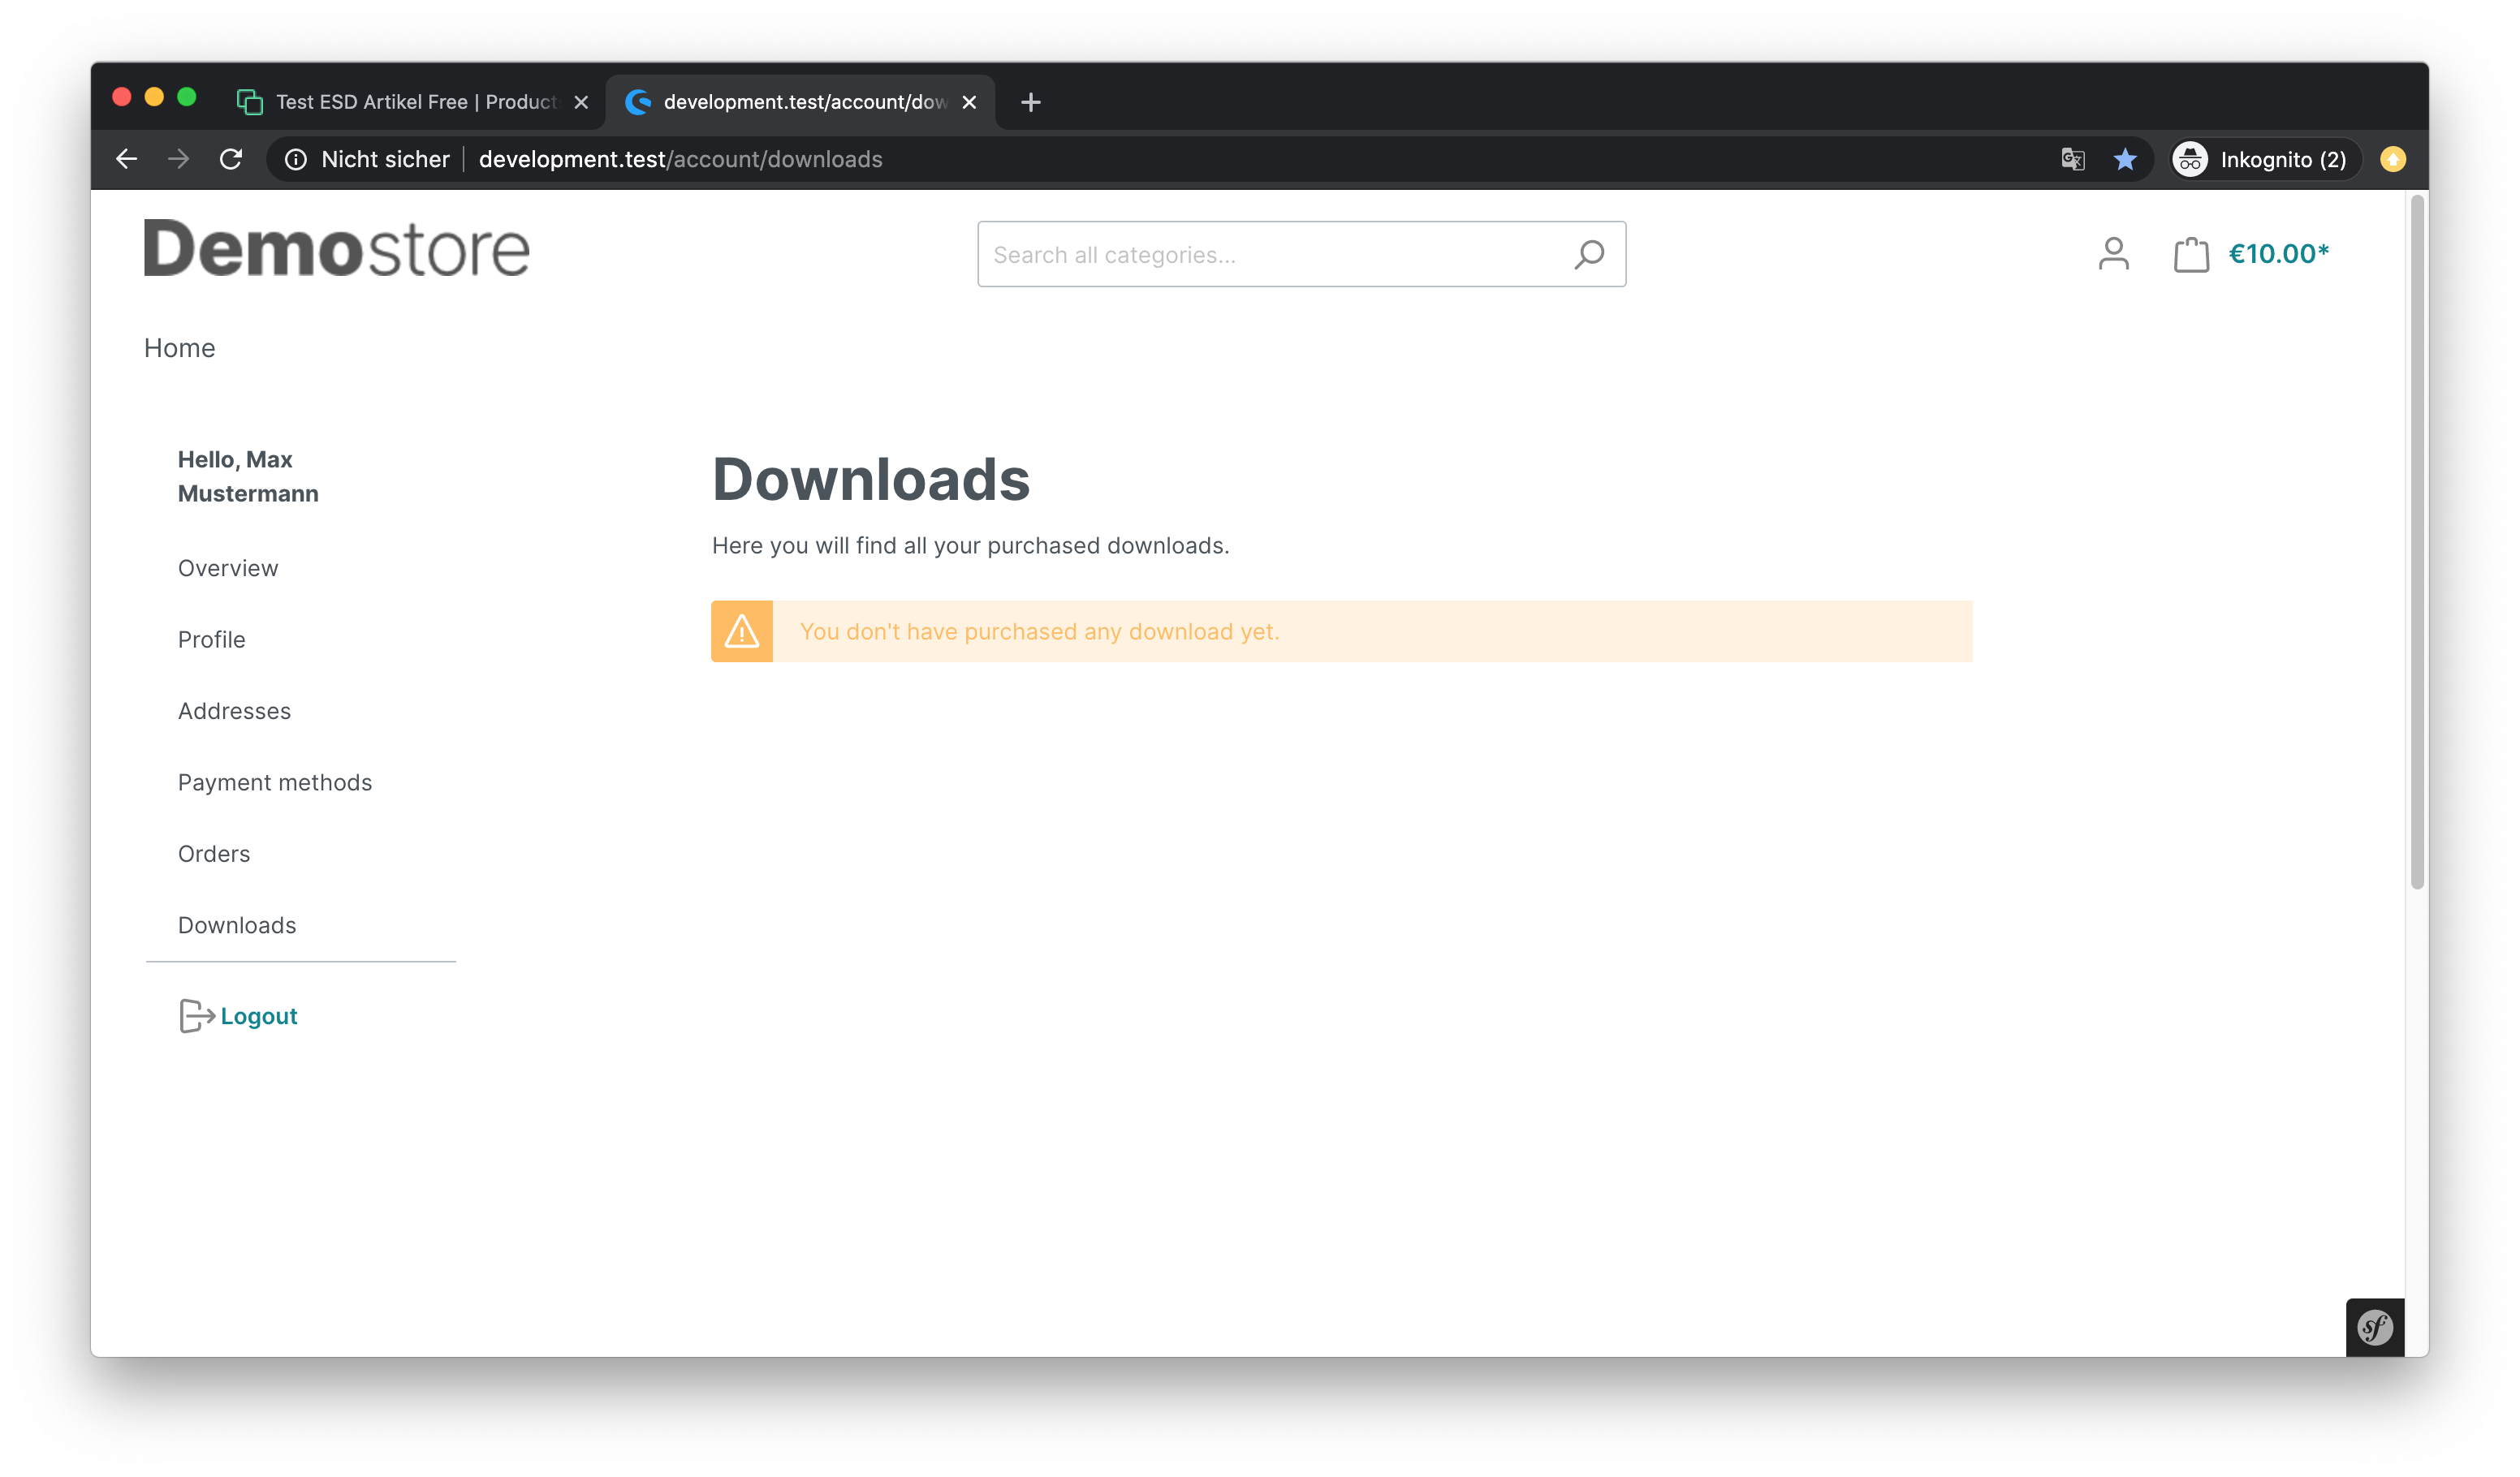Switch to Test ESD Artikel Free tab

[415, 102]
